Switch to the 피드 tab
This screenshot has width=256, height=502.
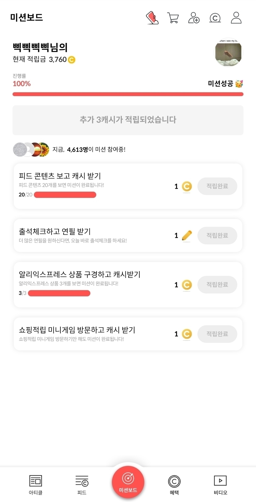[x=82, y=484]
